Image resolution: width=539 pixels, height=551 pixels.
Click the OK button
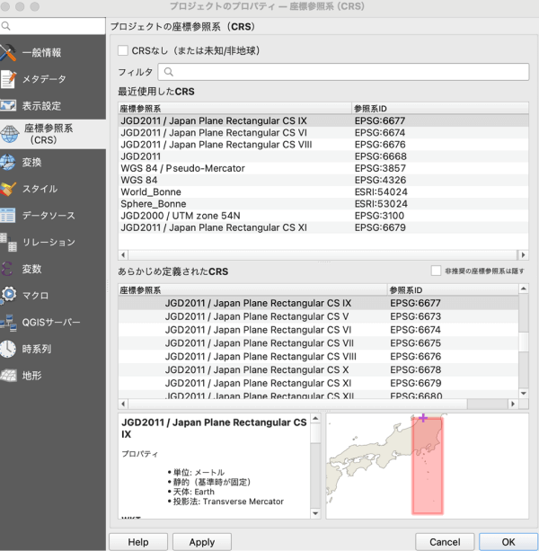coord(508,542)
